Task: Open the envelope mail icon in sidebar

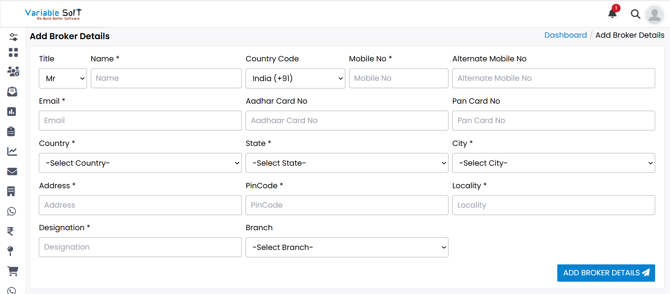Action: pyautogui.click(x=12, y=172)
